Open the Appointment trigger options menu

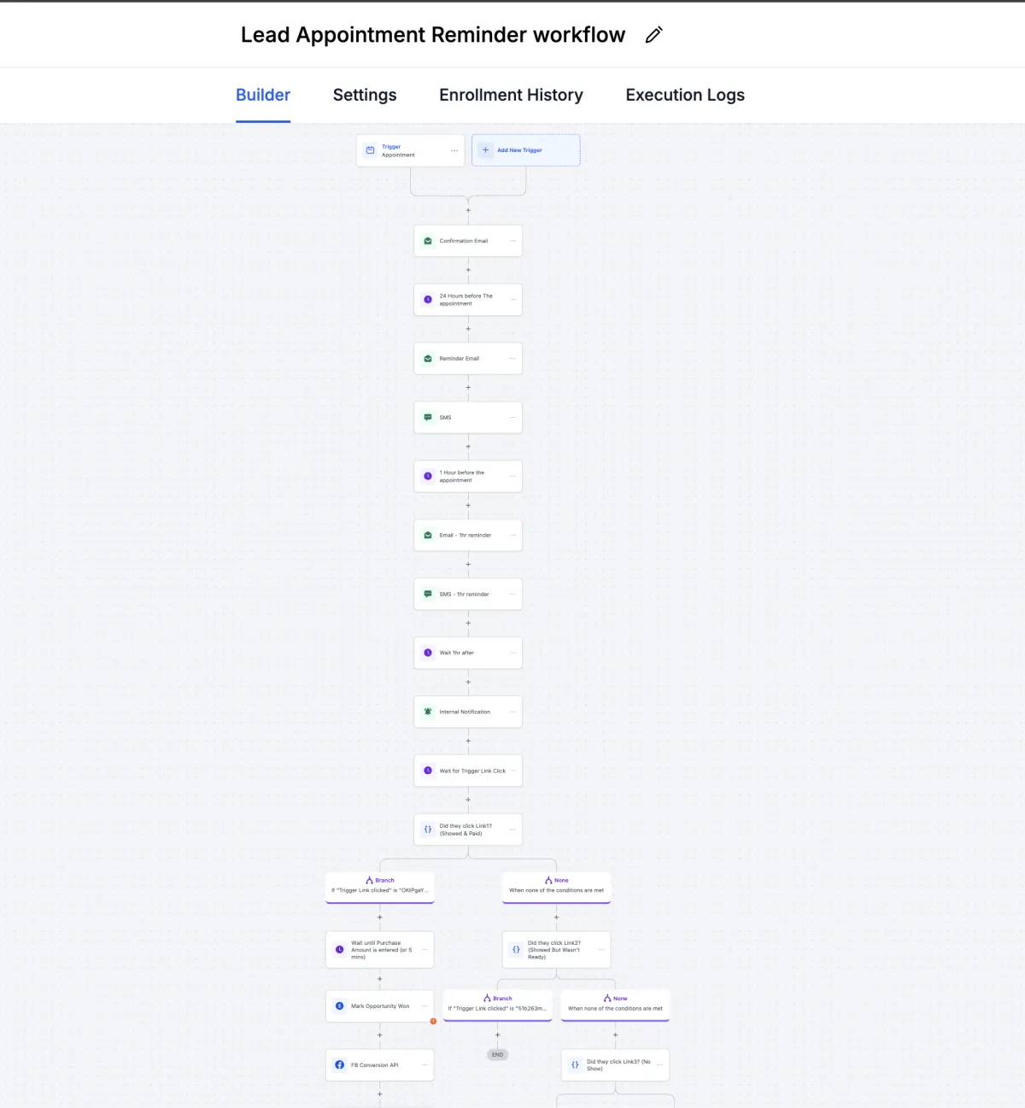point(454,150)
